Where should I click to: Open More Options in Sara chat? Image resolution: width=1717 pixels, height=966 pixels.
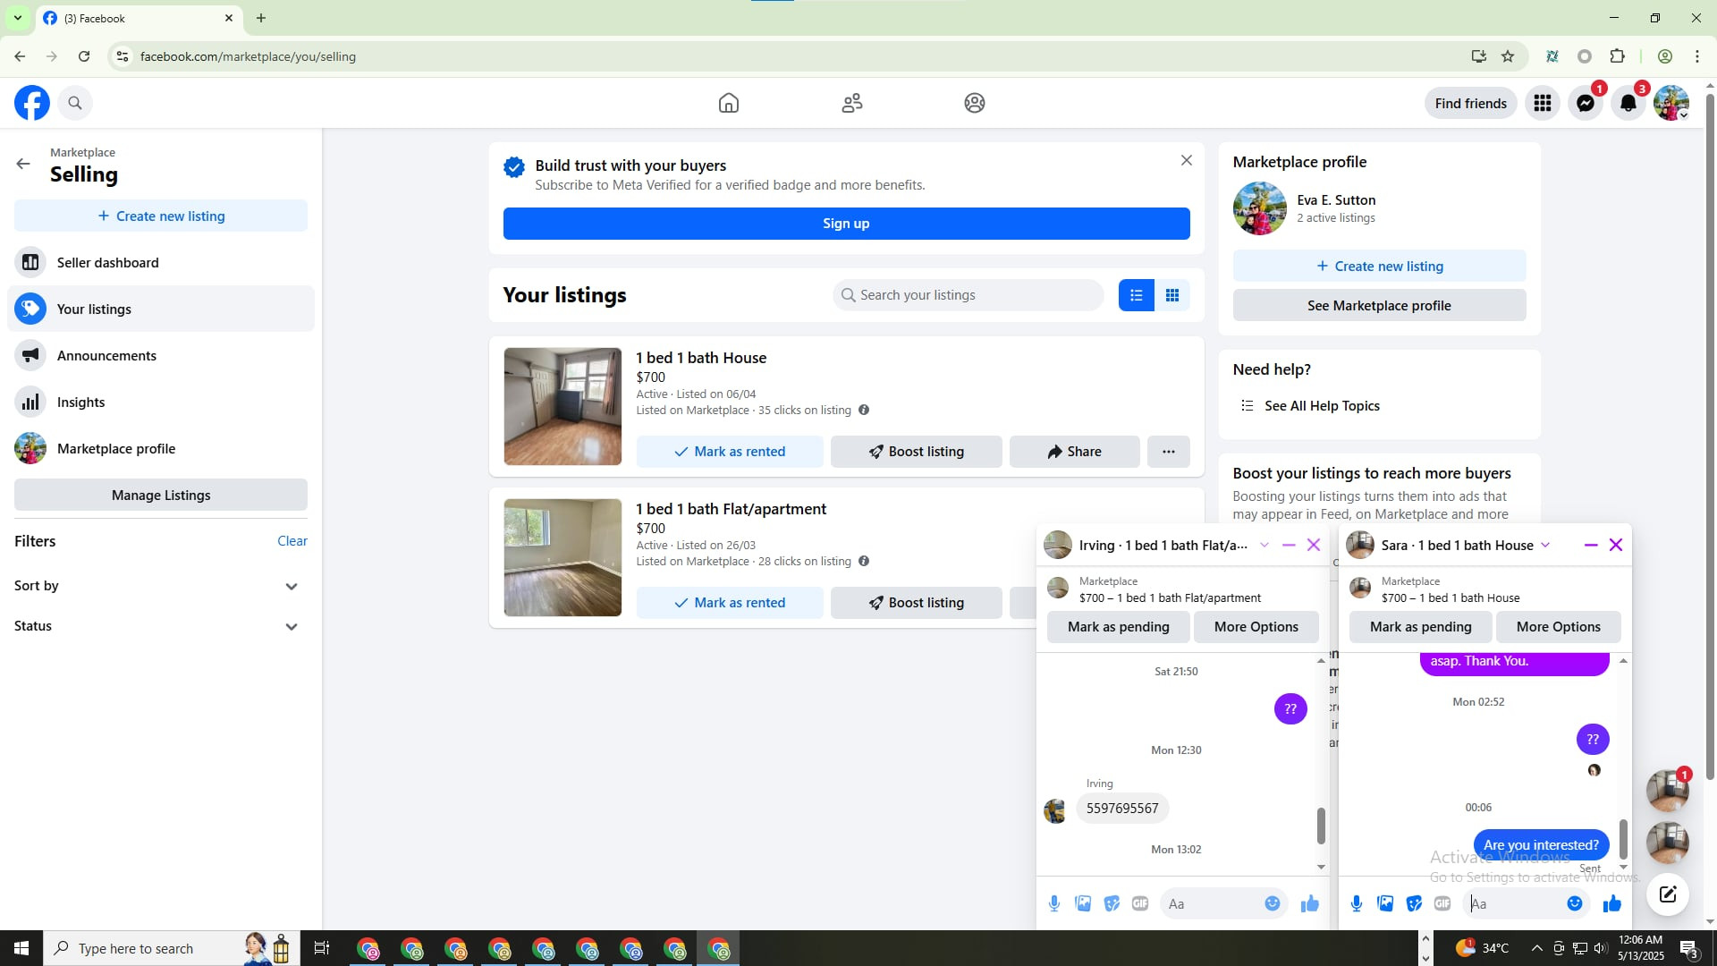1559,627
